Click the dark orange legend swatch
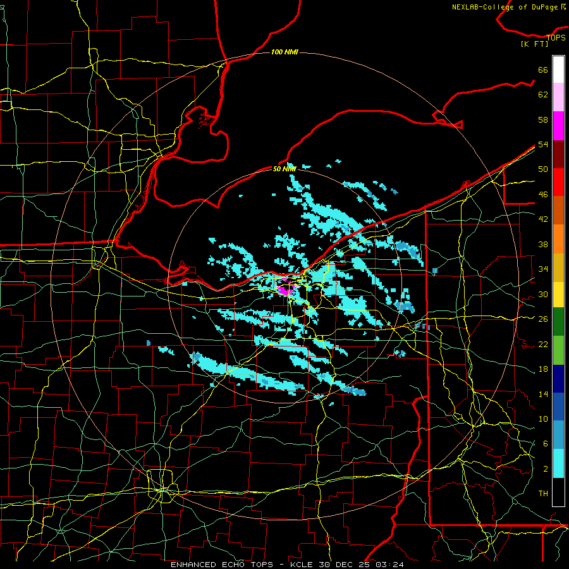The image size is (569, 569). click(558, 211)
